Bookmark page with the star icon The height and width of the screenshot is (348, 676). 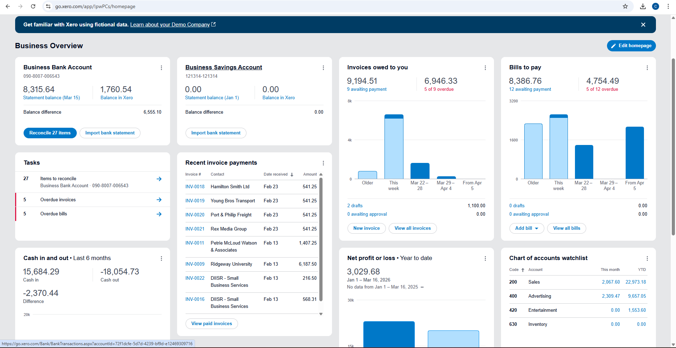click(625, 6)
